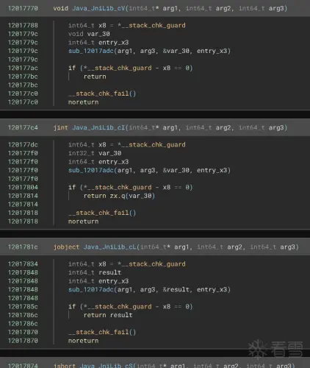Follow sub_12017adc call inside Java_JniLib_cL
The width and height of the screenshot is (310, 368).
click(x=91, y=289)
